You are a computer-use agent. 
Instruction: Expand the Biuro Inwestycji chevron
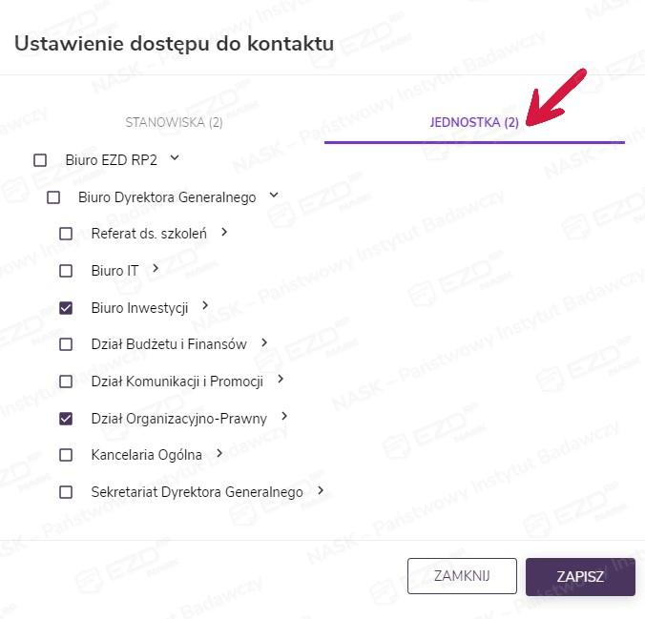tap(205, 306)
